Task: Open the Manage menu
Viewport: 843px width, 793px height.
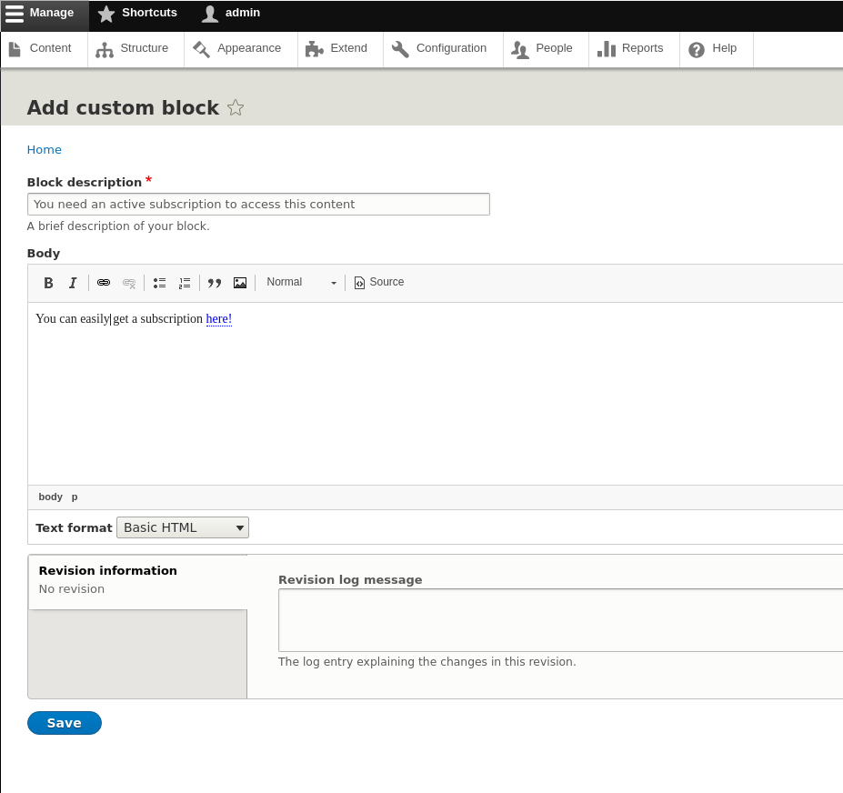Action: [41, 13]
